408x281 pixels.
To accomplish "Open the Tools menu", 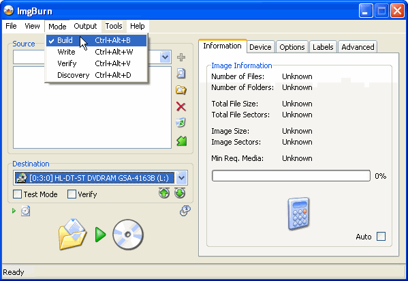I will point(114,26).
